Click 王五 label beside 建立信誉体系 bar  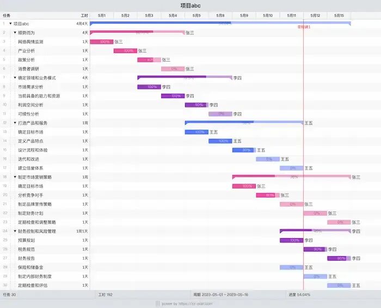(x=309, y=168)
